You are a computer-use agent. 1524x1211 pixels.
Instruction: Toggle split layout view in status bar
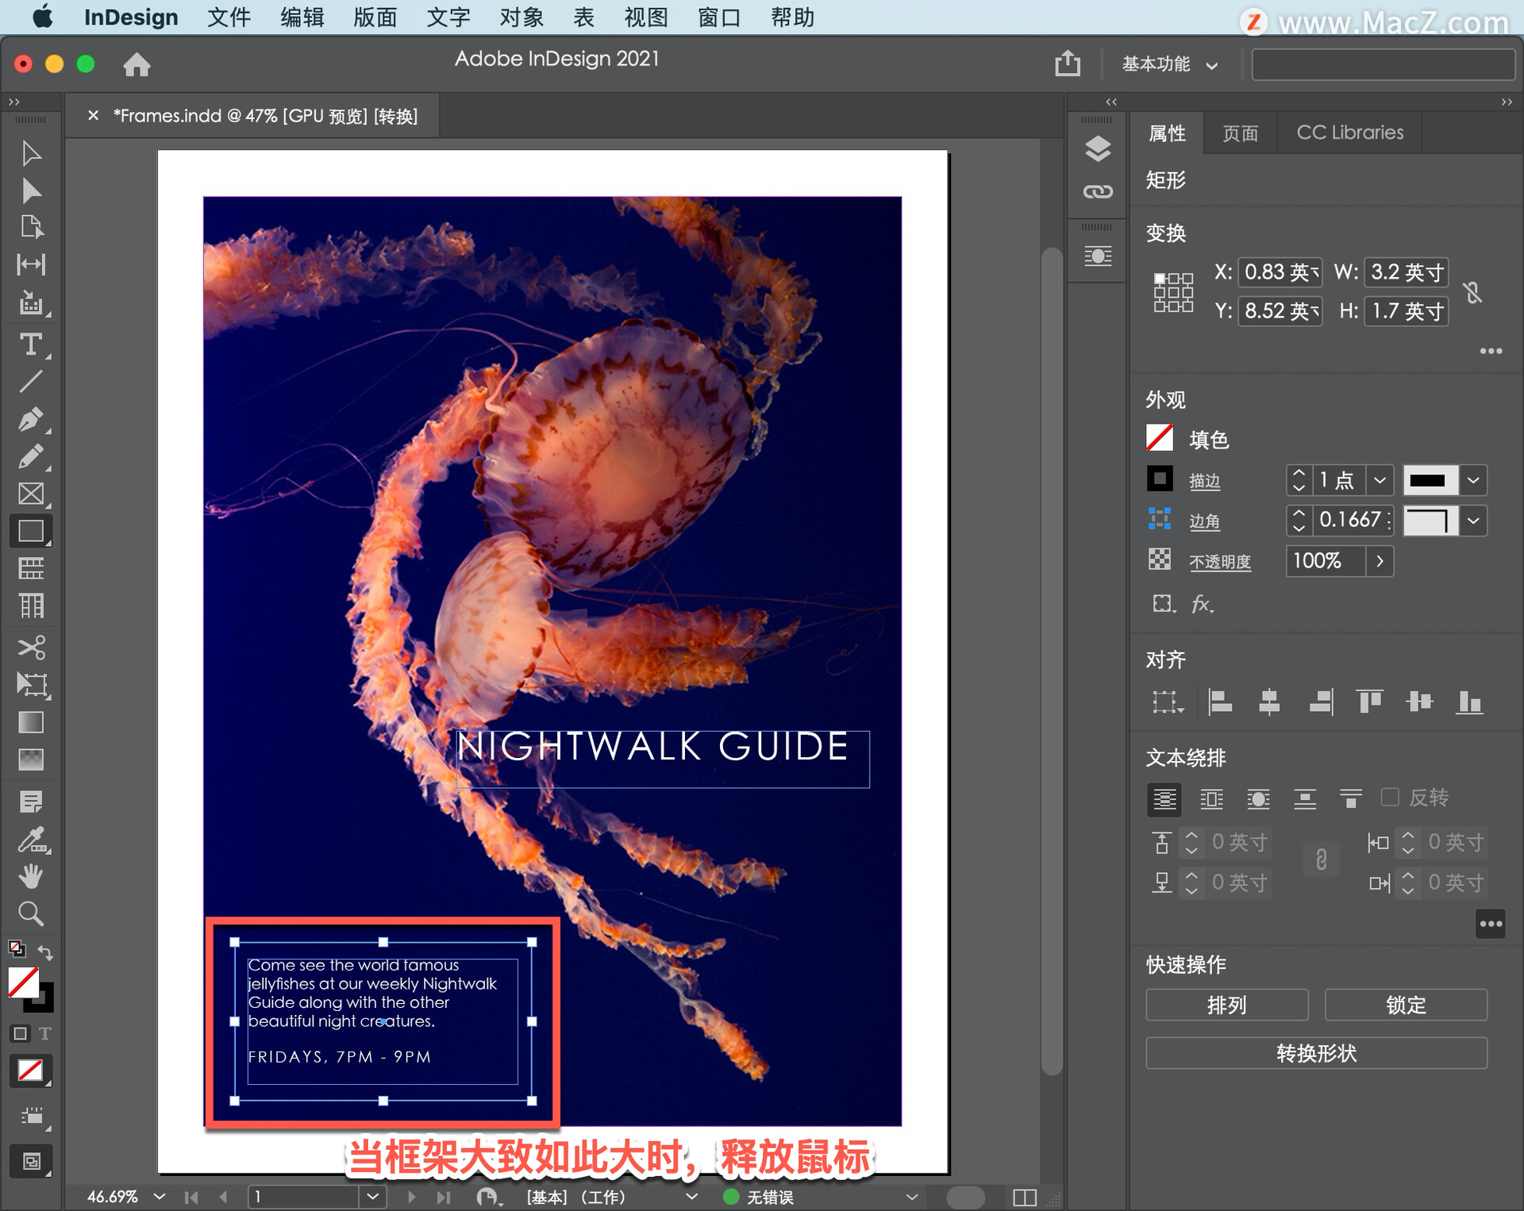(x=1025, y=1197)
